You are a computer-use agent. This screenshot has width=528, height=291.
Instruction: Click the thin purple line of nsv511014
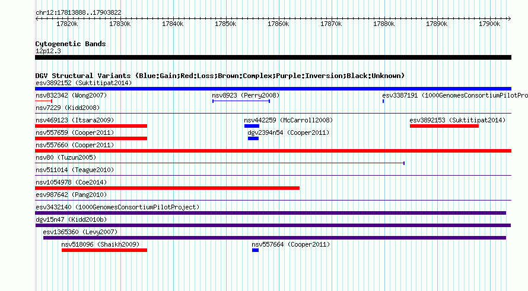(x=273, y=176)
